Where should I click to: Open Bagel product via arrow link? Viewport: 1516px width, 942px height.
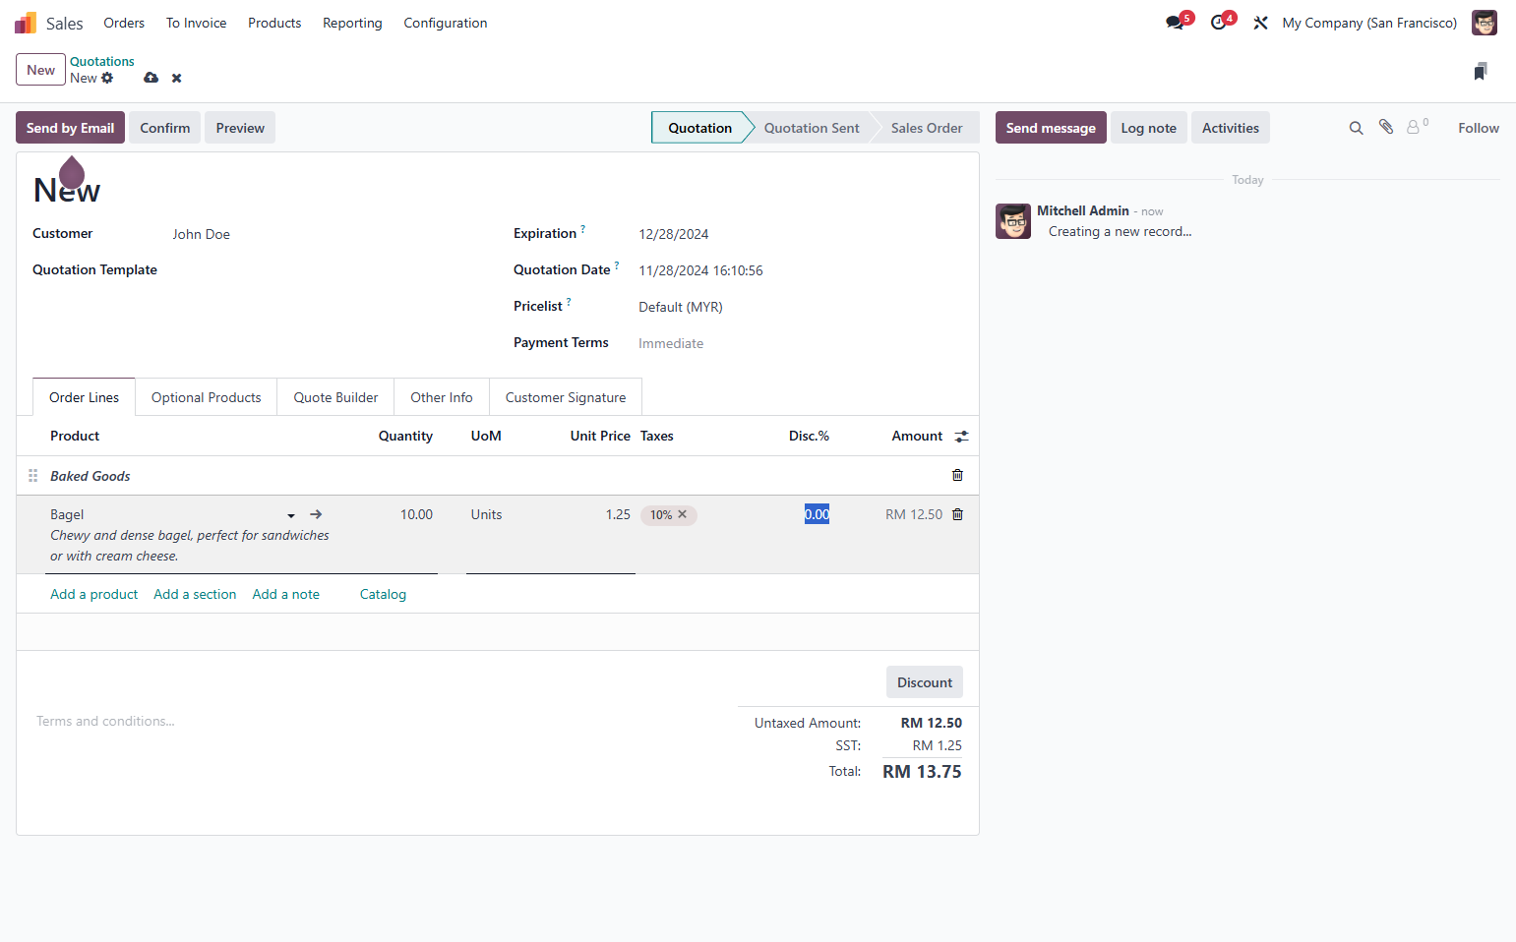[316, 514]
